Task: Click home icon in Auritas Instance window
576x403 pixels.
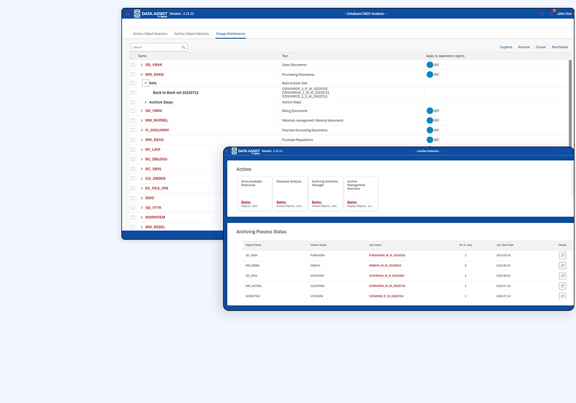Action: click(226, 151)
